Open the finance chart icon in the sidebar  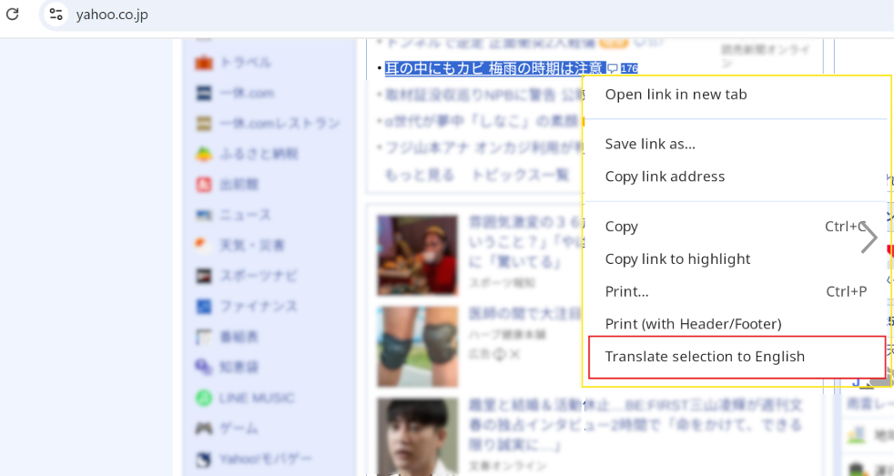[x=204, y=307]
